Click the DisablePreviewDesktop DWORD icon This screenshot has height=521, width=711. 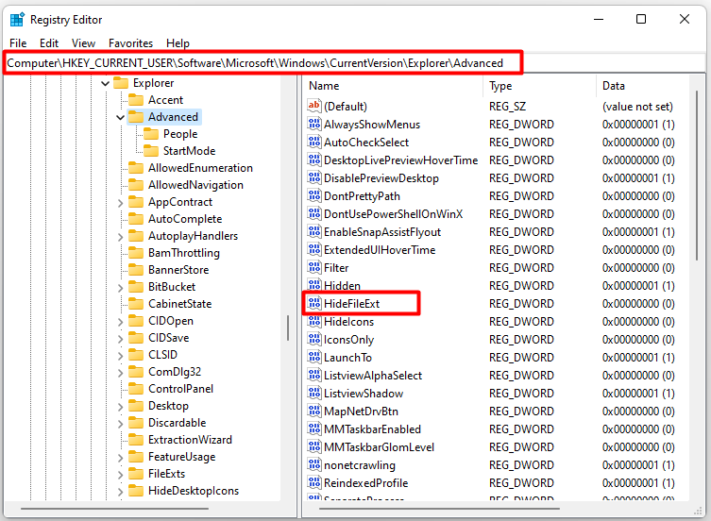313,177
